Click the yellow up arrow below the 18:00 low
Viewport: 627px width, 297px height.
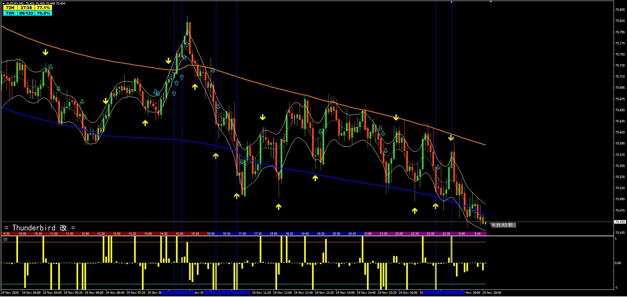[278, 206]
